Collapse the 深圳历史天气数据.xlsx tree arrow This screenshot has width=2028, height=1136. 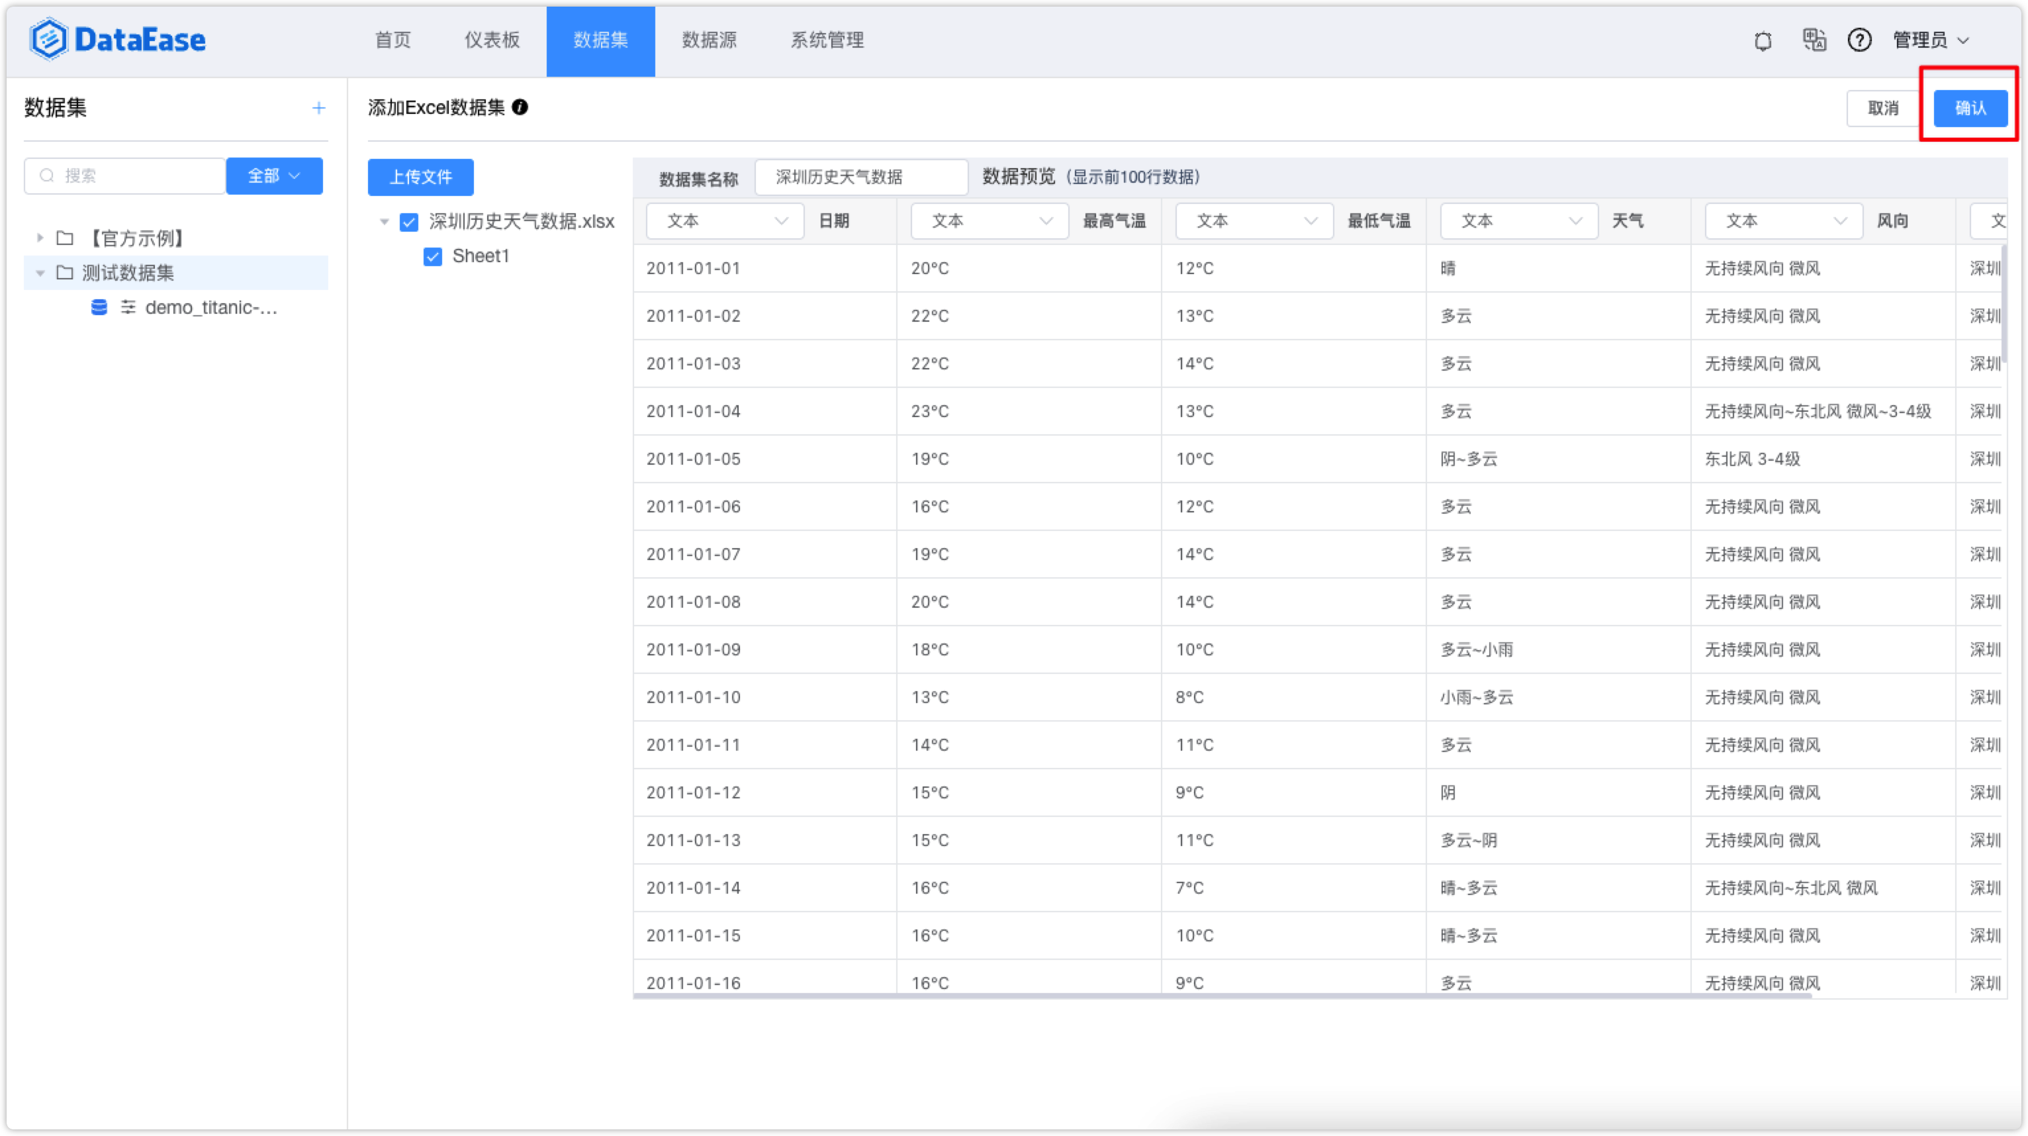pyautogui.click(x=384, y=222)
